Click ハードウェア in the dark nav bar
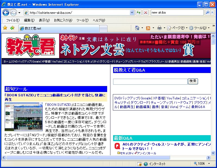The image size is (217, 168). (140, 61)
